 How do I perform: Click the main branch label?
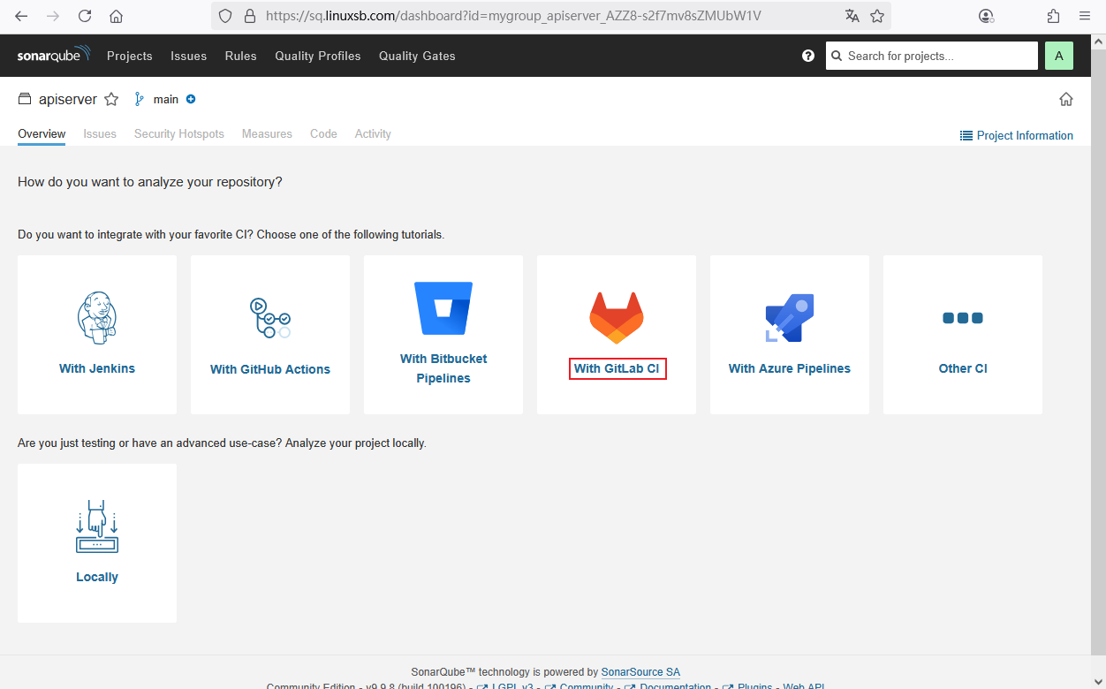pyautogui.click(x=166, y=100)
